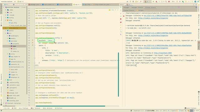Run the dev configuration with the green play button
The height and width of the screenshot is (112, 200).
(x=153, y=2)
